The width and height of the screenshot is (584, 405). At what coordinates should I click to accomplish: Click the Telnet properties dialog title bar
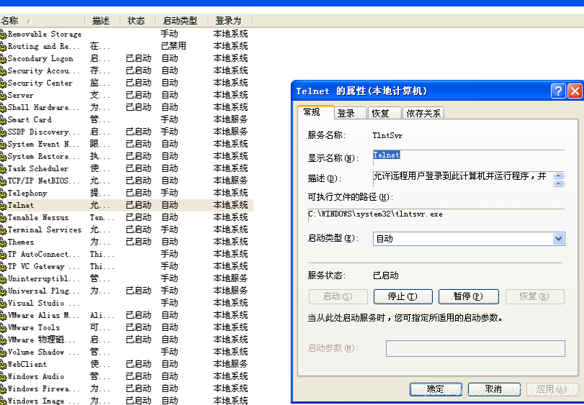click(x=421, y=91)
